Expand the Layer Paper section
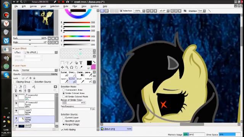 click(14, 66)
